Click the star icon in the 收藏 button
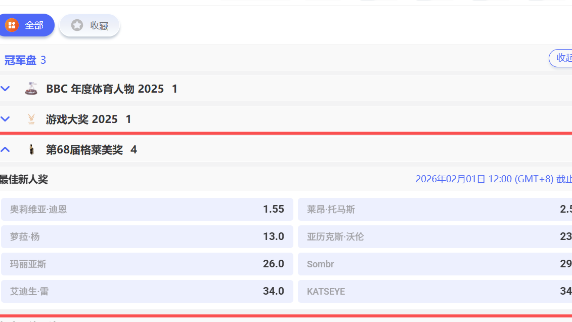Viewport: 572px width, 322px height. coord(76,24)
